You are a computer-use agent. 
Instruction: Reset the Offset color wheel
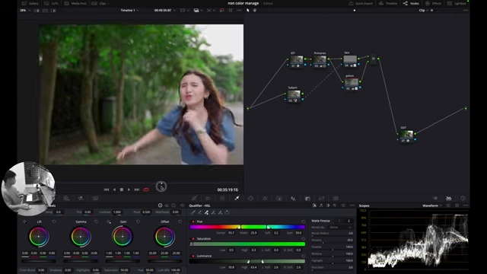tap(180, 221)
